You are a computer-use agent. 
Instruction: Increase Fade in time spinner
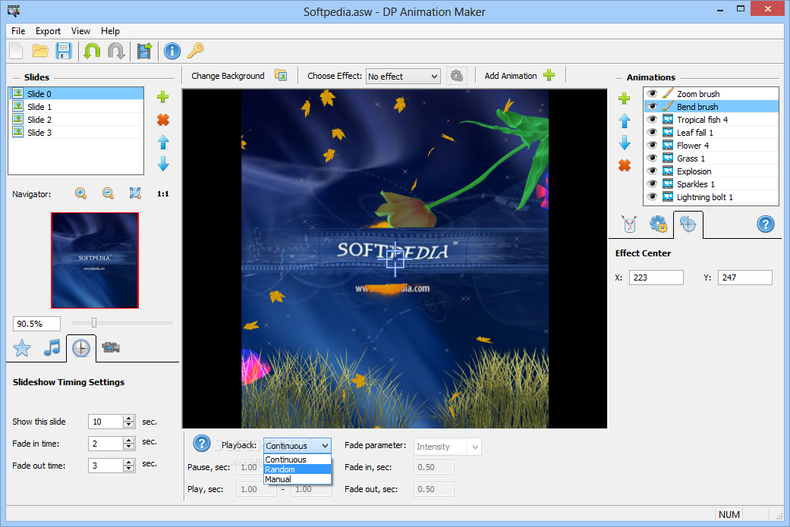pyautogui.click(x=129, y=441)
